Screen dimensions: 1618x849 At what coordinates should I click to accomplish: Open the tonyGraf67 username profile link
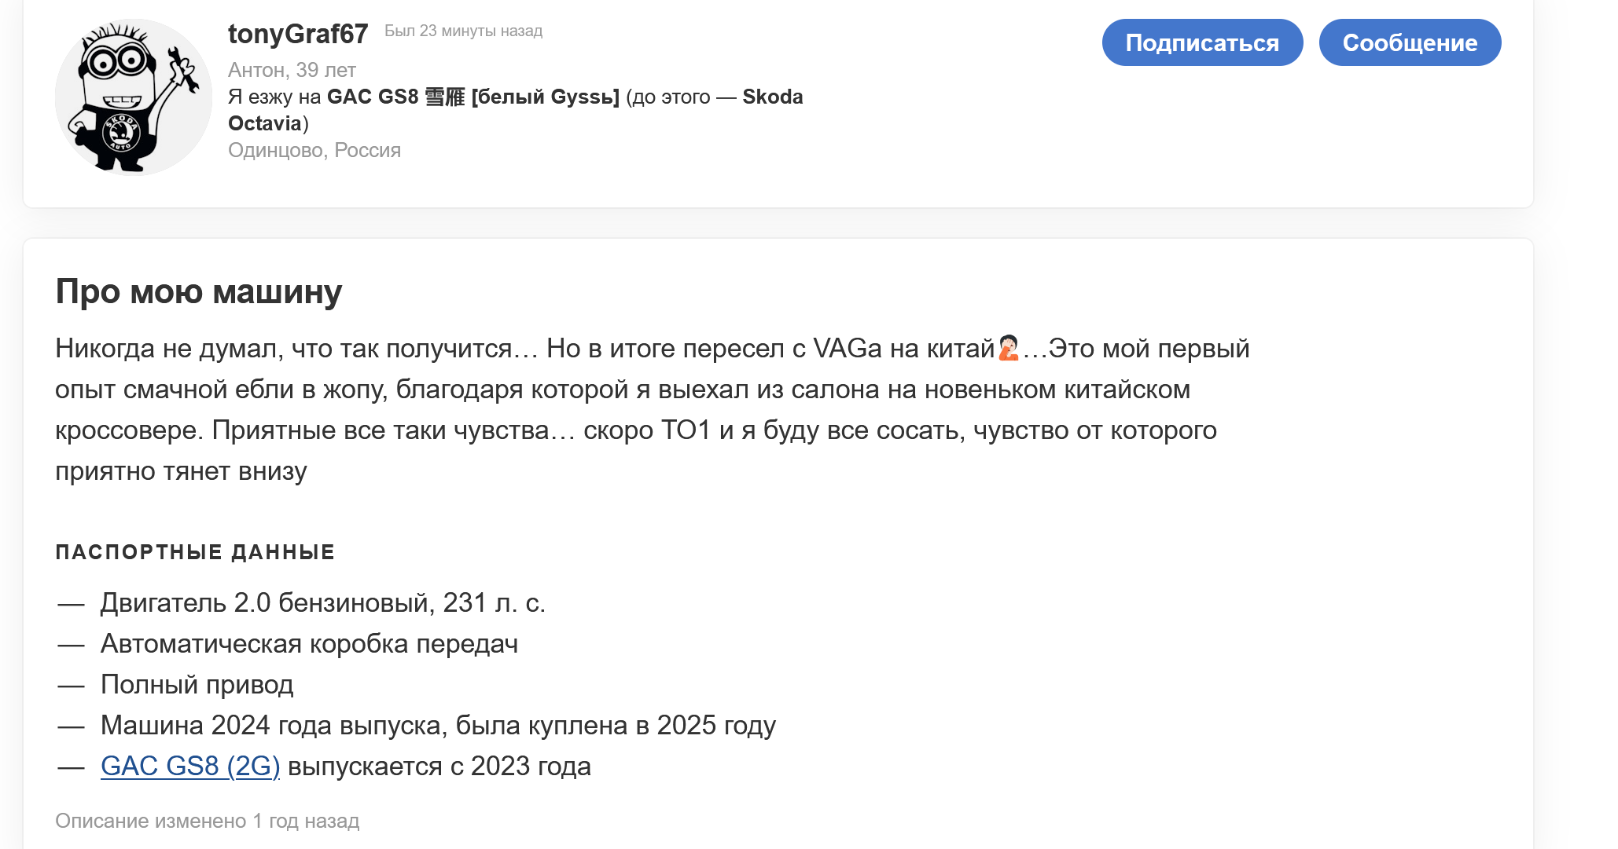pos(298,34)
